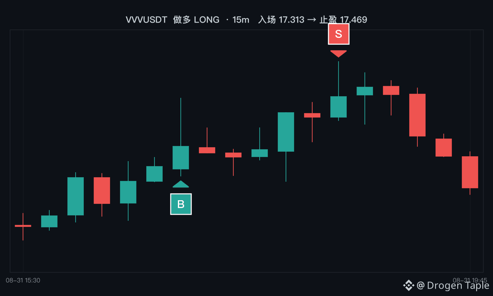Image resolution: width=493 pixels, height=296 pixels.
Task: Select the last red candle on right
Action: click(470, 172)
